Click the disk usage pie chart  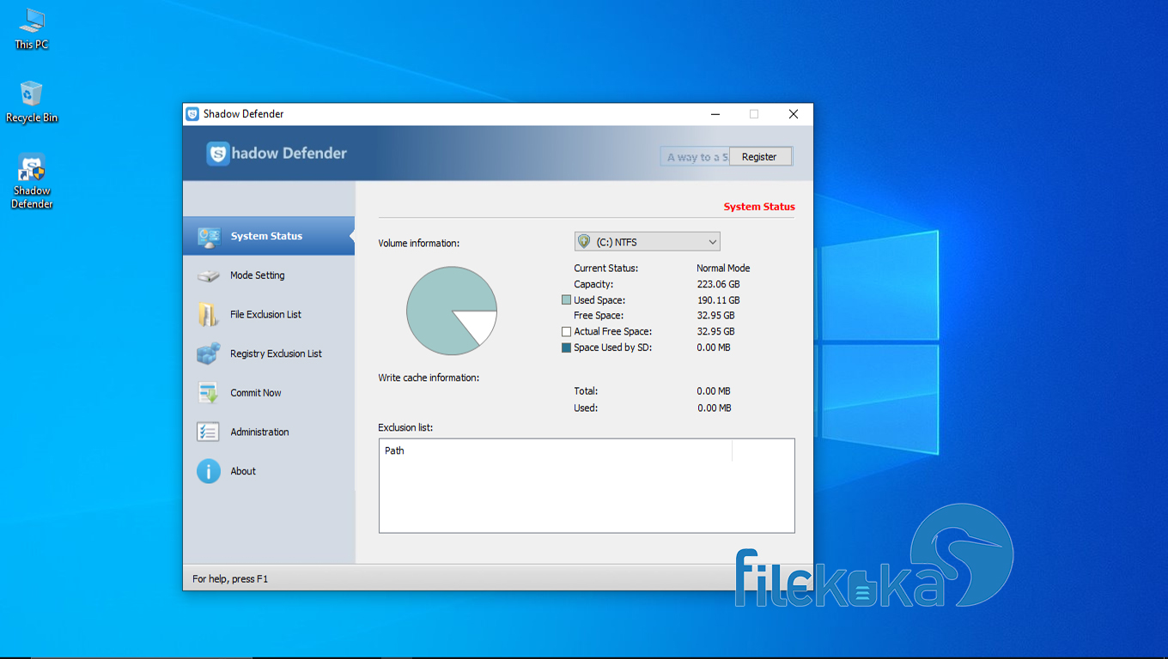click(x=452, y=311)
